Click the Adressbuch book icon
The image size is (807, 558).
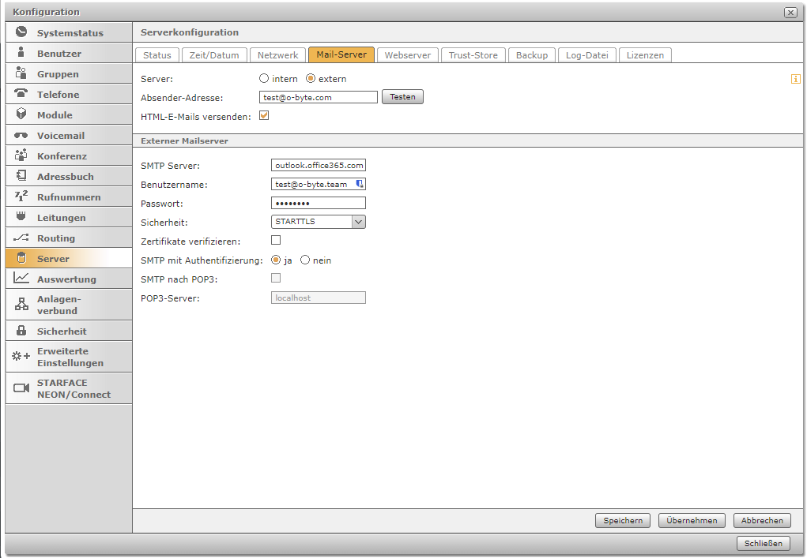tap(21, 176)
